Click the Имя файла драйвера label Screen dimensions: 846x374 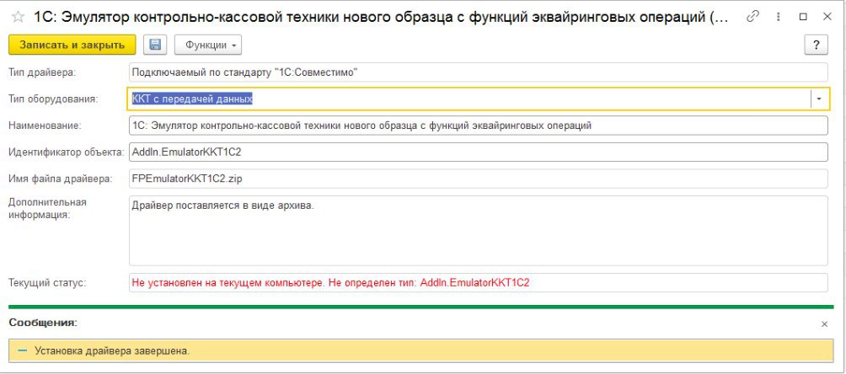[x=61, y=179]
